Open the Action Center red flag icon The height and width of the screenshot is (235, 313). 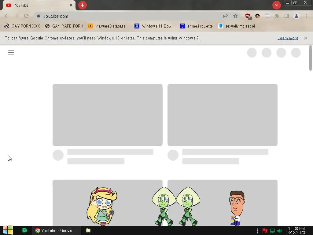click(265, 231)
